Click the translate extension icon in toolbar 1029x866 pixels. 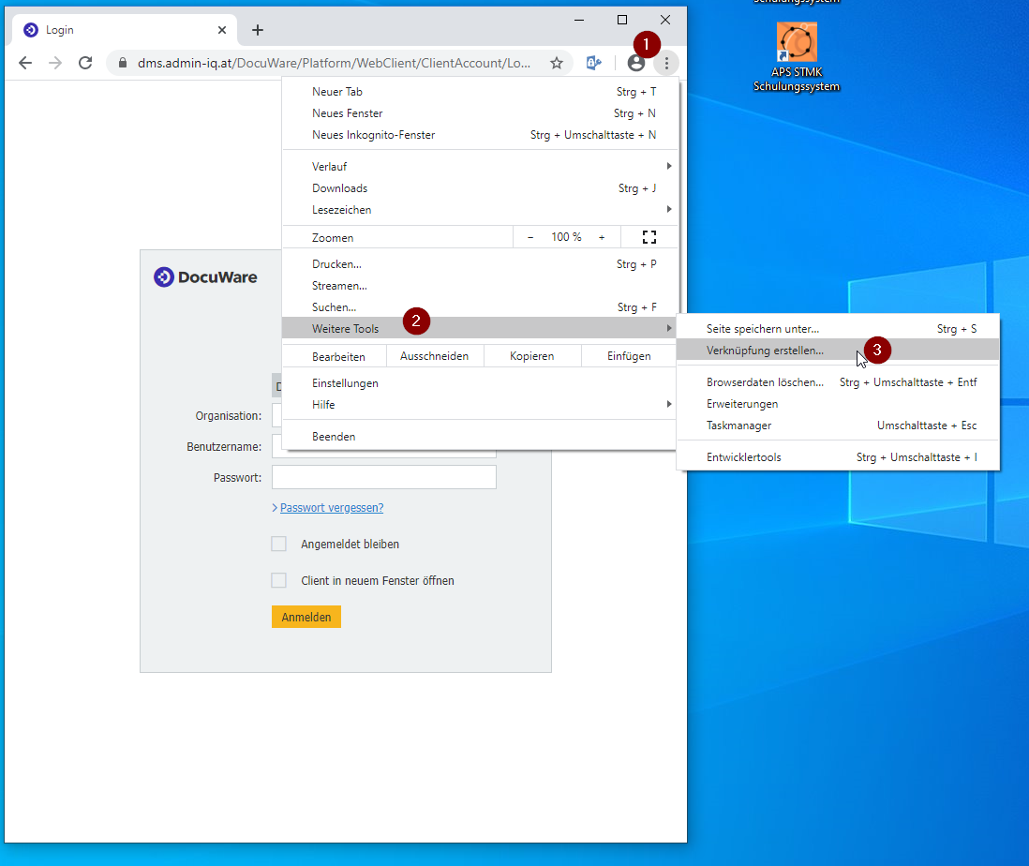pos(593,63)
